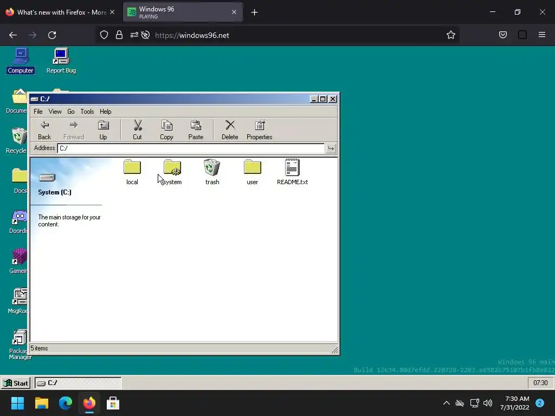Screen dimensions: 555x416
Task: Click the Discord-style Doordis desktop shortcut
Action: 18,222
